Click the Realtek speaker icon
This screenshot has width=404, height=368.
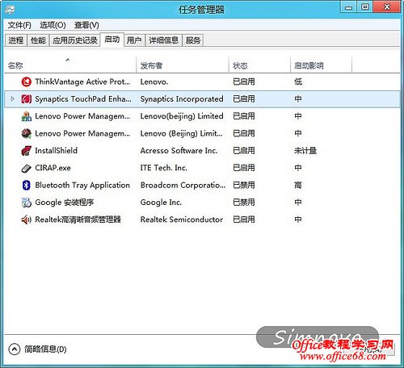coord(27,220)
